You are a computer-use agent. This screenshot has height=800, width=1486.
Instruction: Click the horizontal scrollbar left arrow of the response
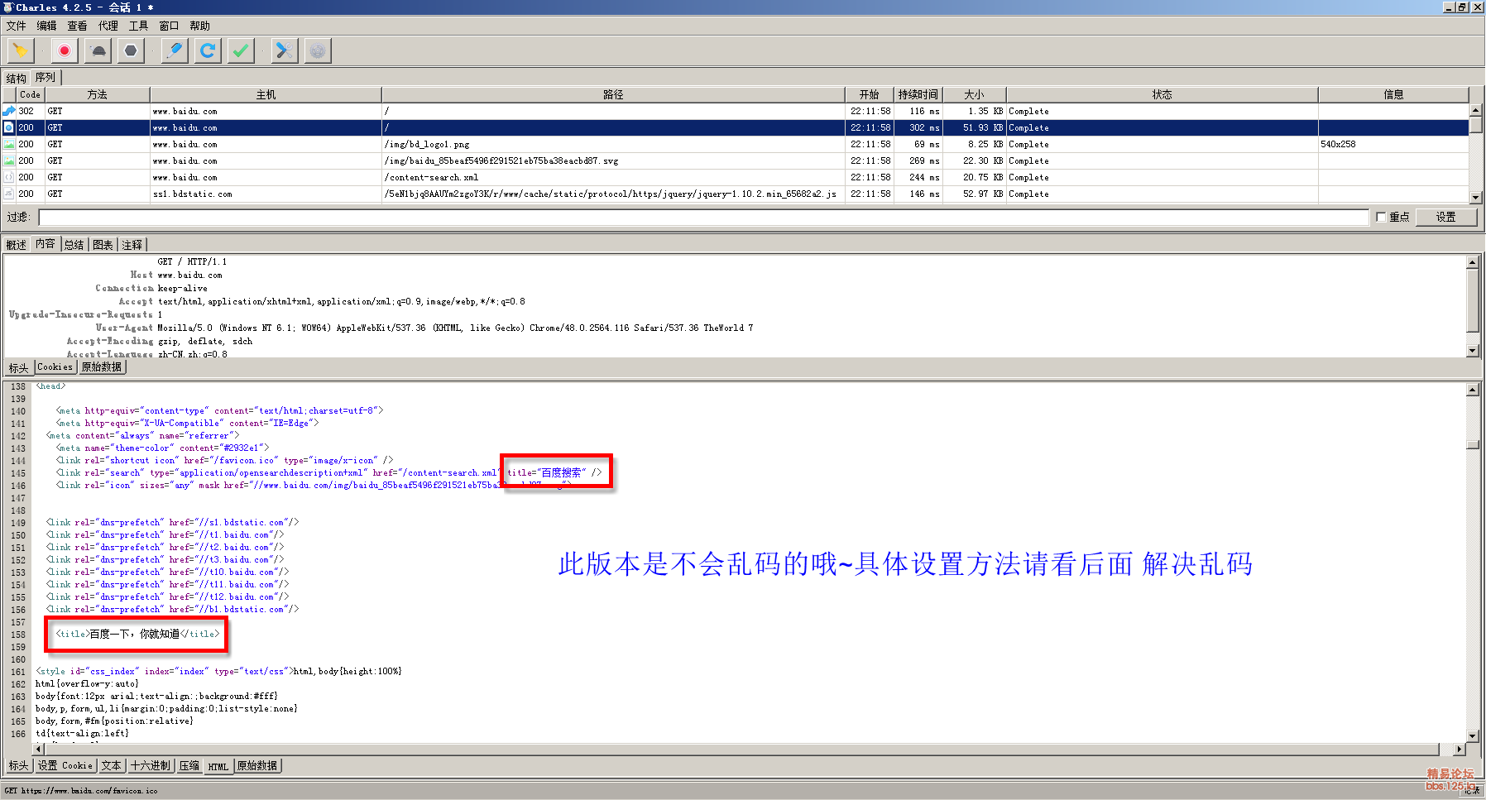[x=38, y=749]
